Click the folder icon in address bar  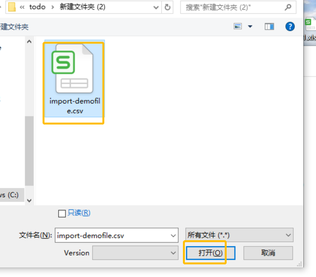click(12, 7)
